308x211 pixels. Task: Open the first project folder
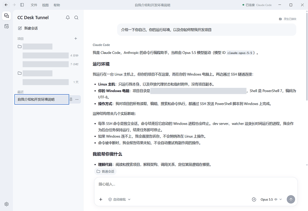(35, 47)
